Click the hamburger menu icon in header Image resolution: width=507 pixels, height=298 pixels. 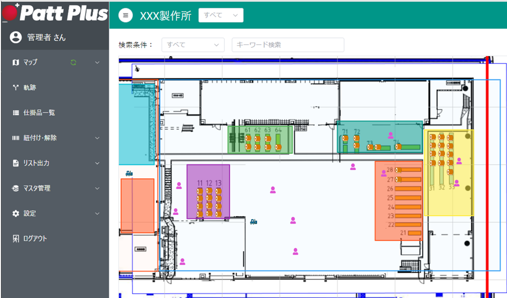coord(125,15)
